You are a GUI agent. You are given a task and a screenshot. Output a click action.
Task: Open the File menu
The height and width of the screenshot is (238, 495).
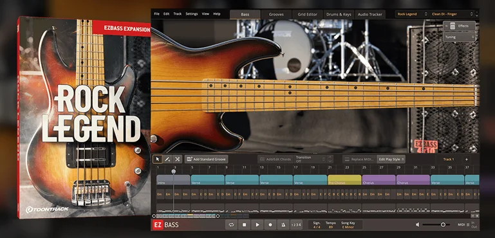point(157,14)
